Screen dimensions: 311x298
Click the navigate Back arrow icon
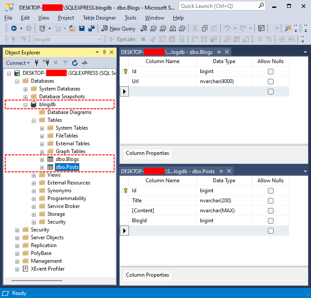14,29
